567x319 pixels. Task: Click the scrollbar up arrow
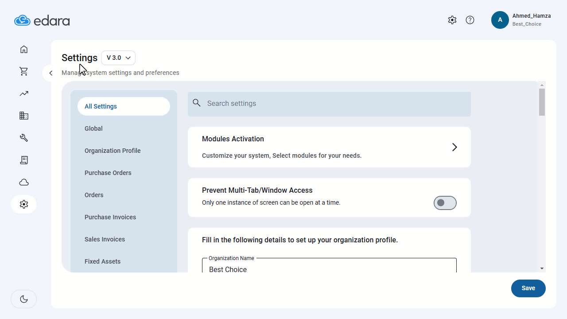tap(542, 85)
